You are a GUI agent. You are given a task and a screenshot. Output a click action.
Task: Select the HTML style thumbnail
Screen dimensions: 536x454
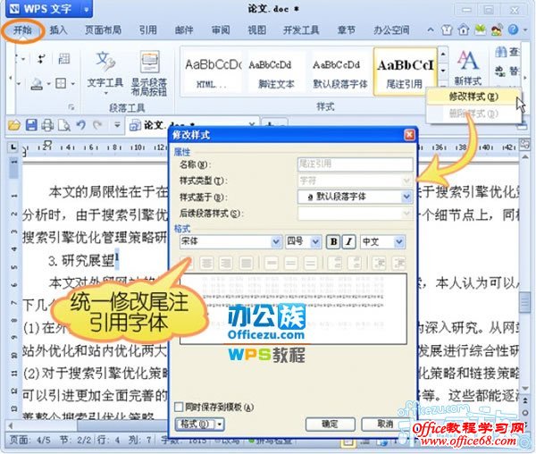pyautogui.click(x=211, y=71)
